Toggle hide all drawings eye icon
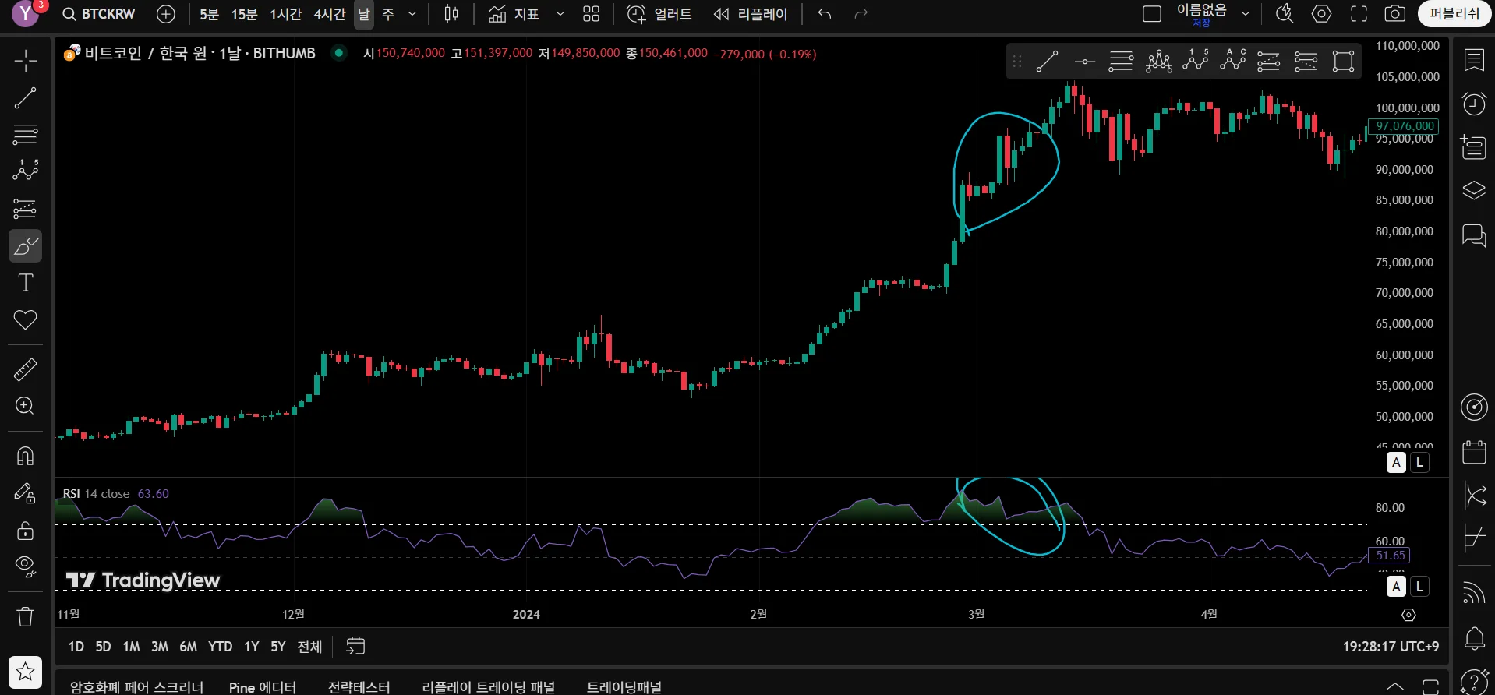The image size is (1495, 695). click(25, 566)
